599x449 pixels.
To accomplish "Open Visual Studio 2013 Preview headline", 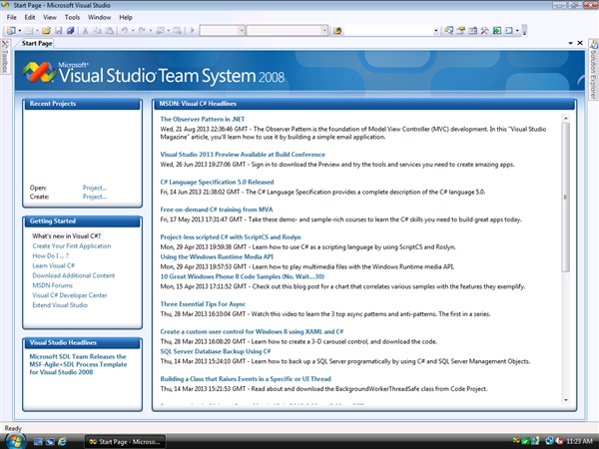I will [243, 155].
